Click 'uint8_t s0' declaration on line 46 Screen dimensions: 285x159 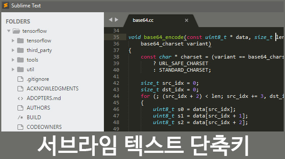(168, 109)
